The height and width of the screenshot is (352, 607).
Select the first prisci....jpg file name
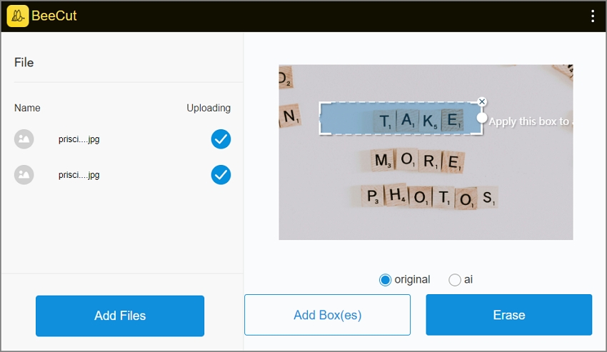(79, 139)
